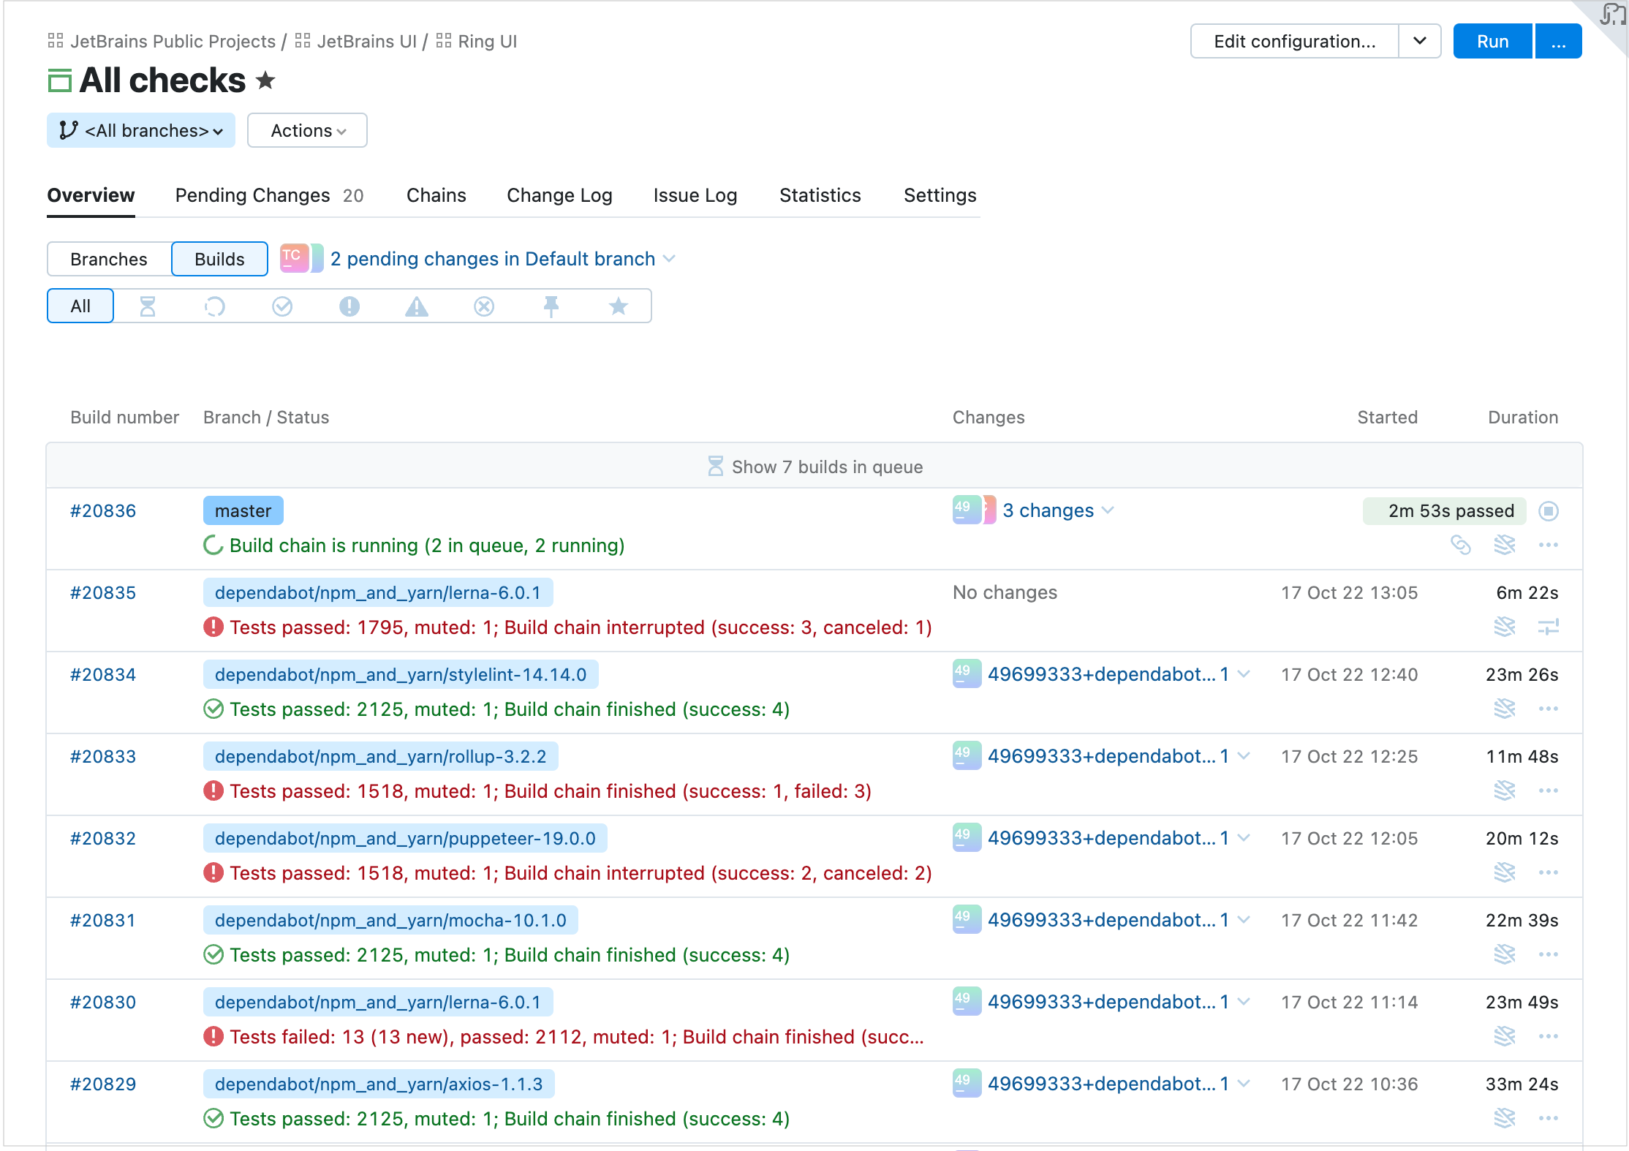The image size is (1629, 1151).
Task: Open the All branches dropdown
Action: [x=141, y=130]
